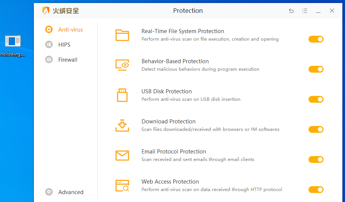Turn off Behavior-Based Protection switch

coord(316,69)
